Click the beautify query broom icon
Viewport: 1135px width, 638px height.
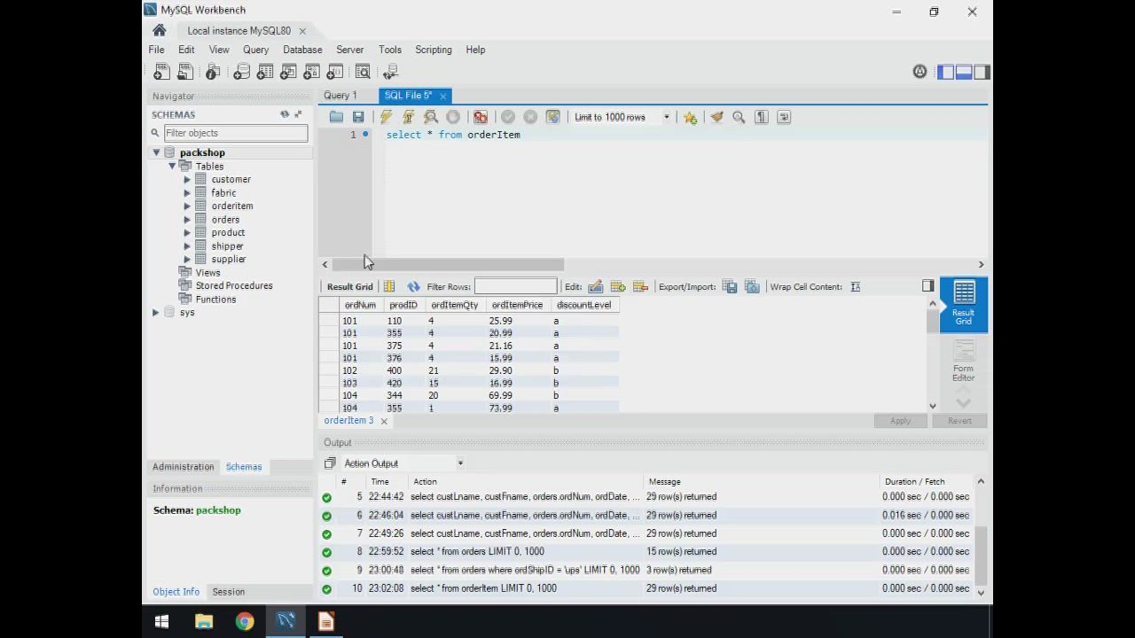[x=716, y=117]
